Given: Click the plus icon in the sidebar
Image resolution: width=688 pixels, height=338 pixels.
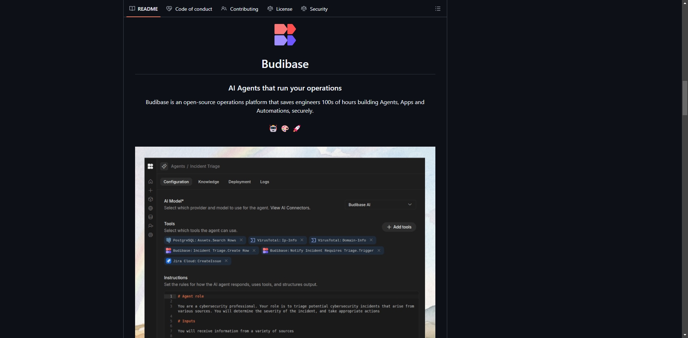Looking at the screenshot, I should point(150,190).
